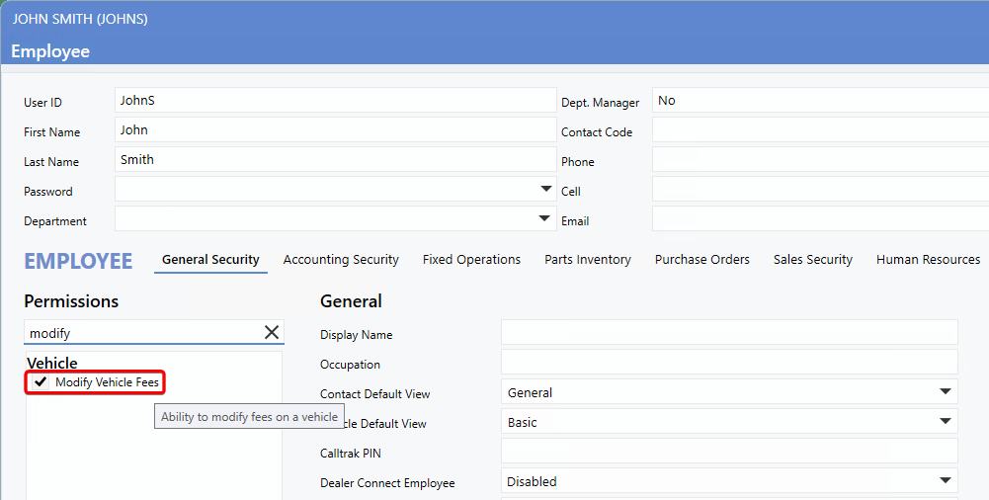Select the Purchase Orders tab
The height and width of the screenshot is (500, 989).
(x=701, y=260)
